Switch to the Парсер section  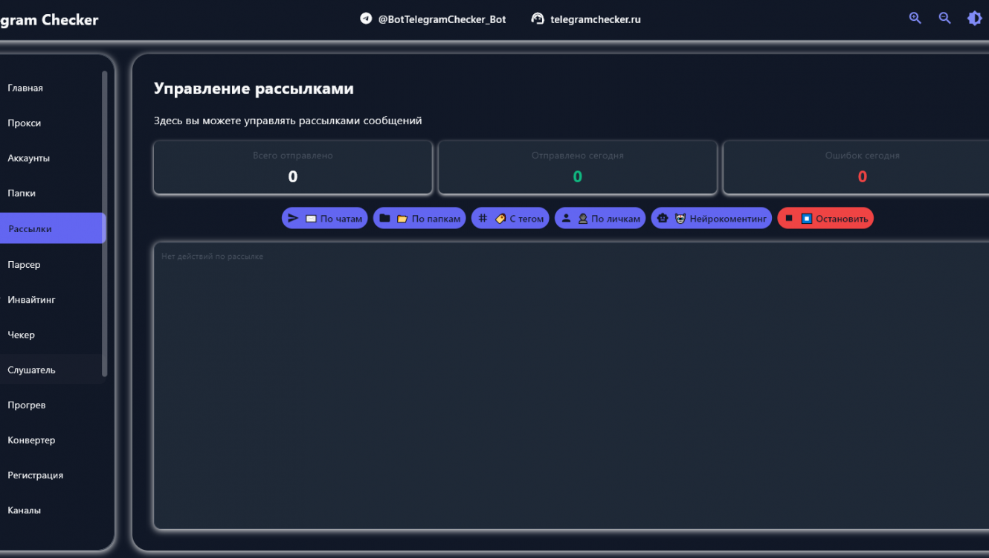pos(24,264)
